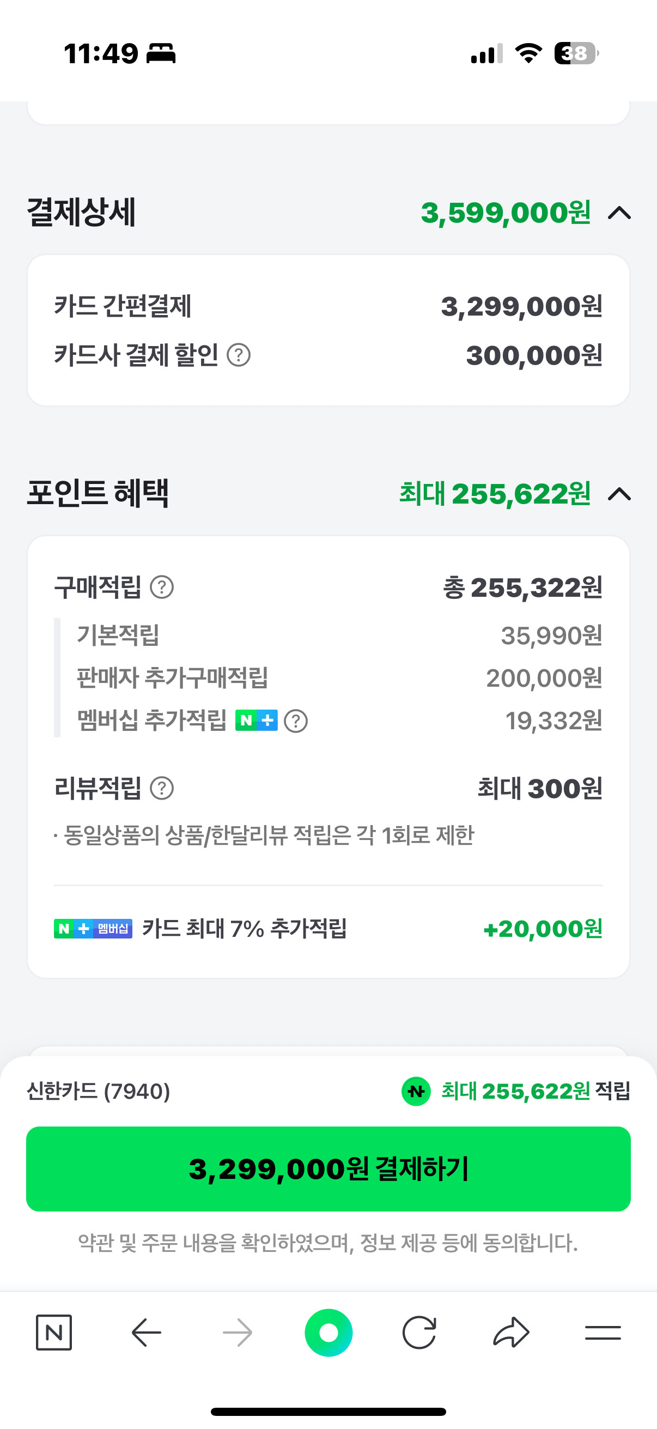The image size is (657, 1429).
Task: Tap the share arrow icon
Action: coord(511,1332)
